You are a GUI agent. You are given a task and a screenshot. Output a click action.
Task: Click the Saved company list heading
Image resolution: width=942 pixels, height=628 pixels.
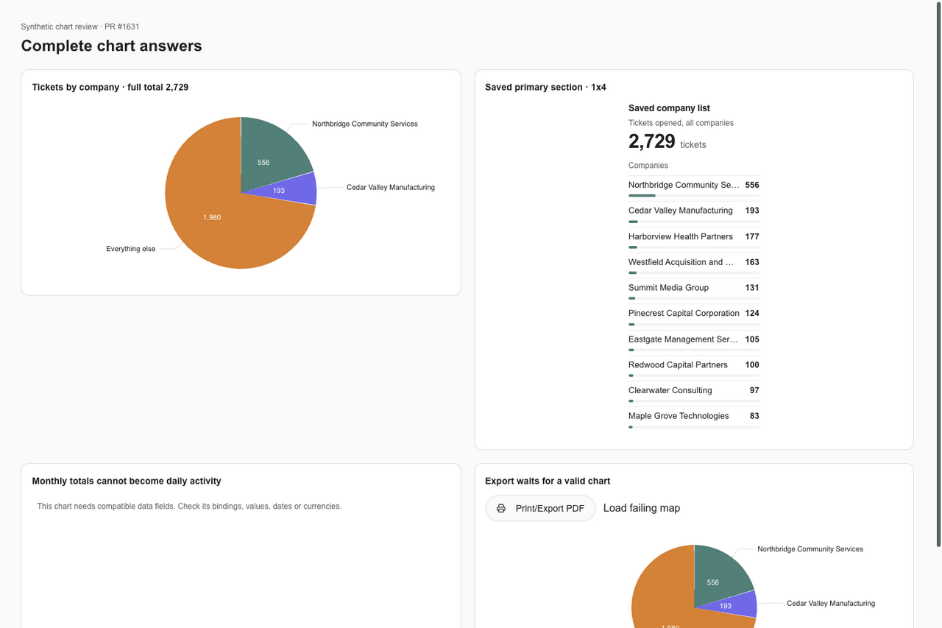pos(669,108)
